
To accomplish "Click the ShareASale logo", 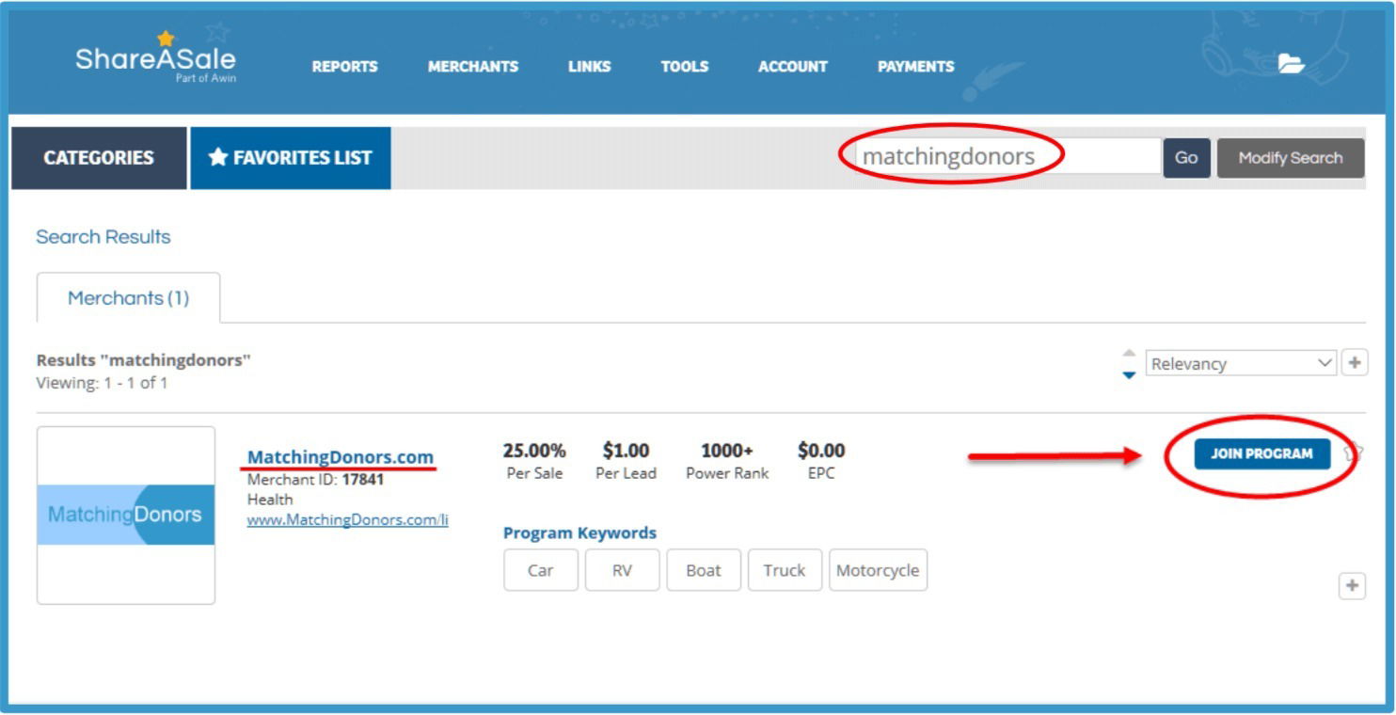I will [156, 57].
